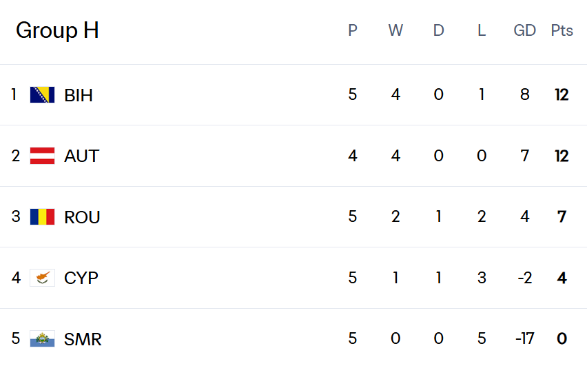Click the Pts column header

pos(562,30)
